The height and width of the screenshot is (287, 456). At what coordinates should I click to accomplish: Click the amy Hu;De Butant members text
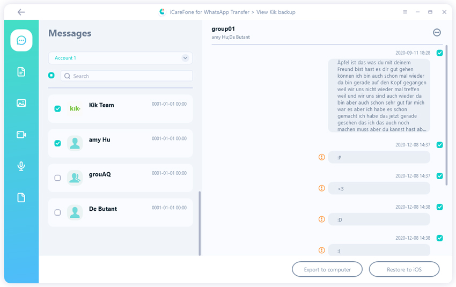[231, 37]
